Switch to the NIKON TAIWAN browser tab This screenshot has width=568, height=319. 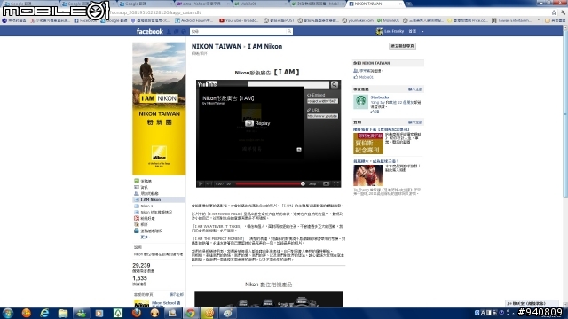375,4
